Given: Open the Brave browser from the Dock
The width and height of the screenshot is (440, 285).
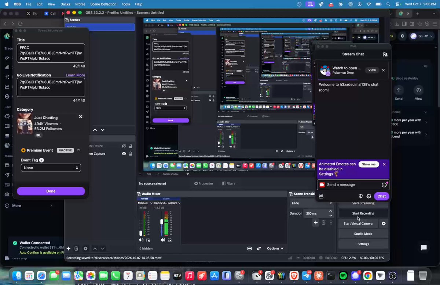Looking at the screenshot, I should tap(294, 275).
